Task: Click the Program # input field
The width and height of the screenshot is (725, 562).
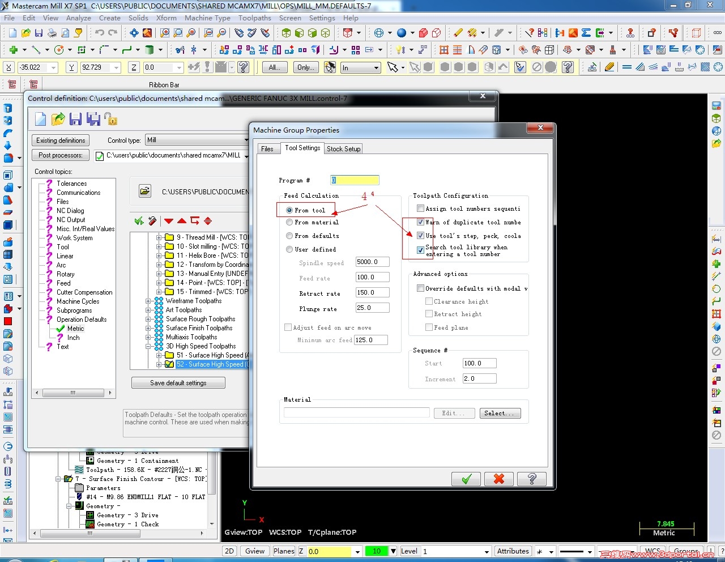Action: 355,180
